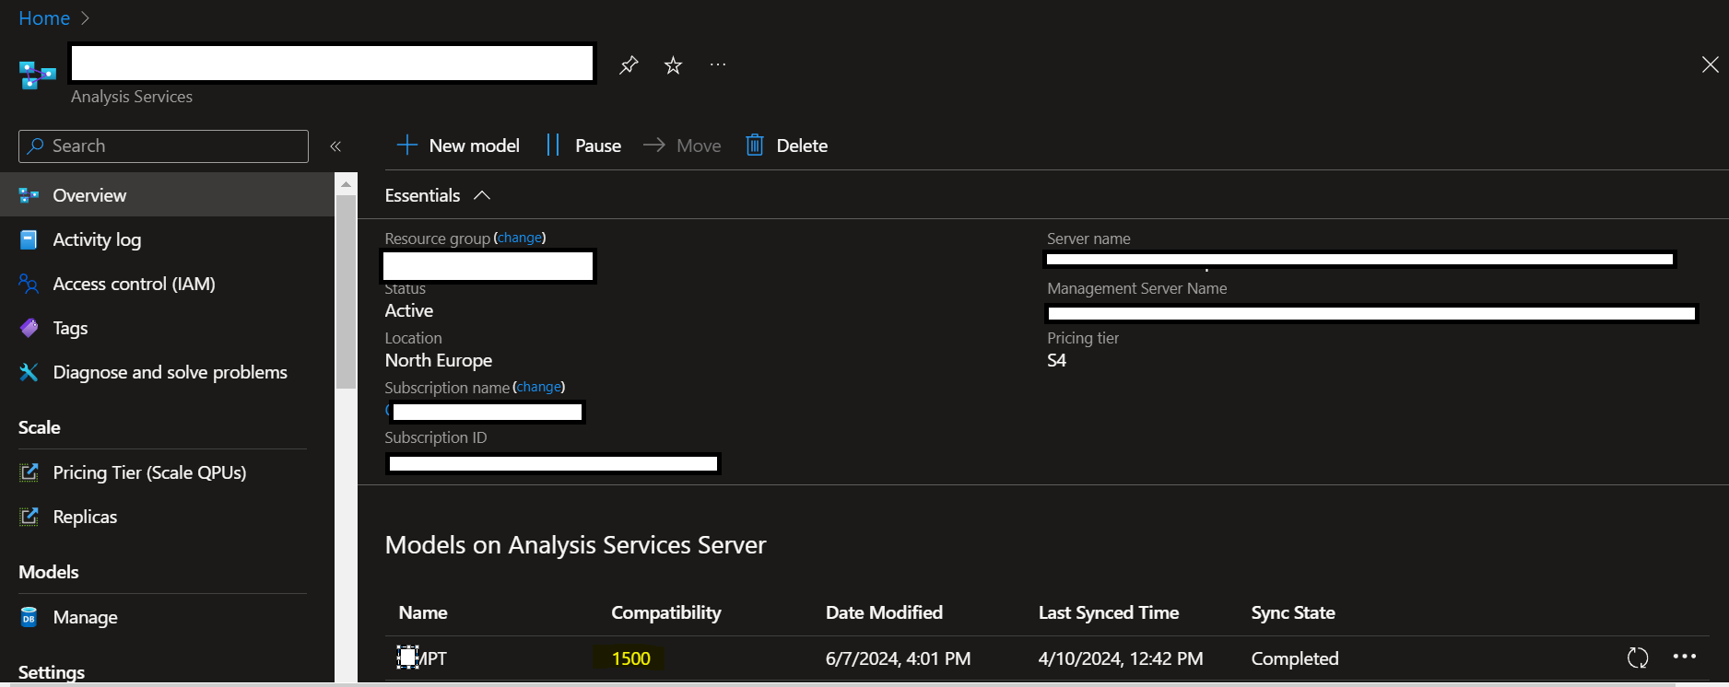This screenshot has width=1729, height=687.
Task: Open MPT model row ellipsis menu
Action: (x=1685, y=657)
